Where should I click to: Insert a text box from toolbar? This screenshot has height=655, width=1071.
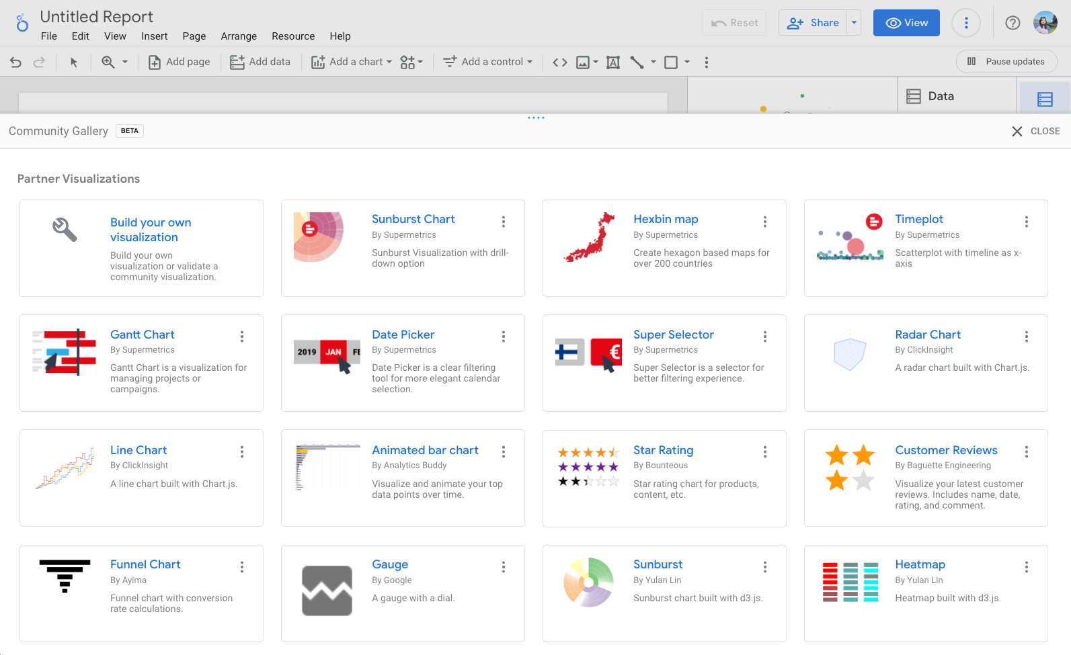click(612, 62)
